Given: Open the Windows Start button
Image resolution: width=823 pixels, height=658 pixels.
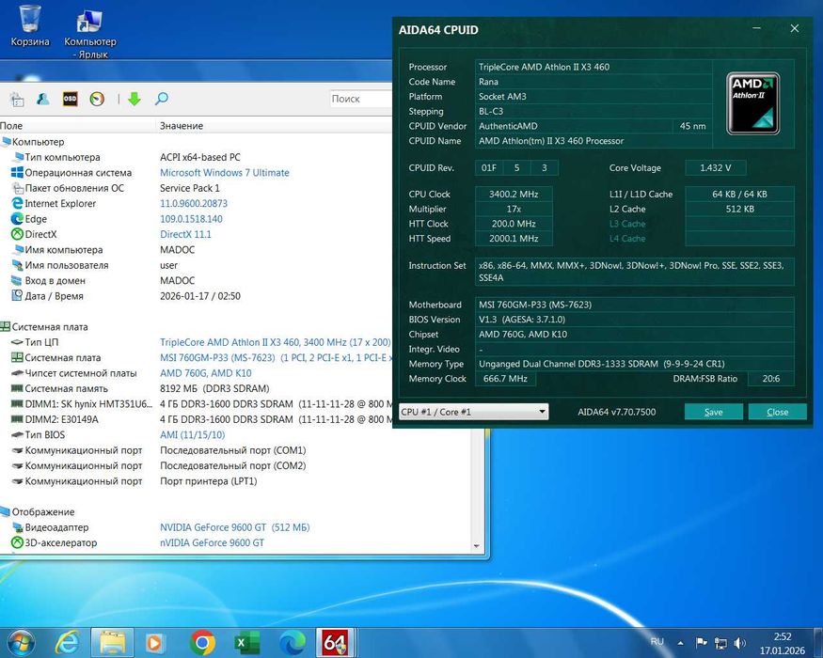Looking at the screenshot, I should [x=21, y=643].
